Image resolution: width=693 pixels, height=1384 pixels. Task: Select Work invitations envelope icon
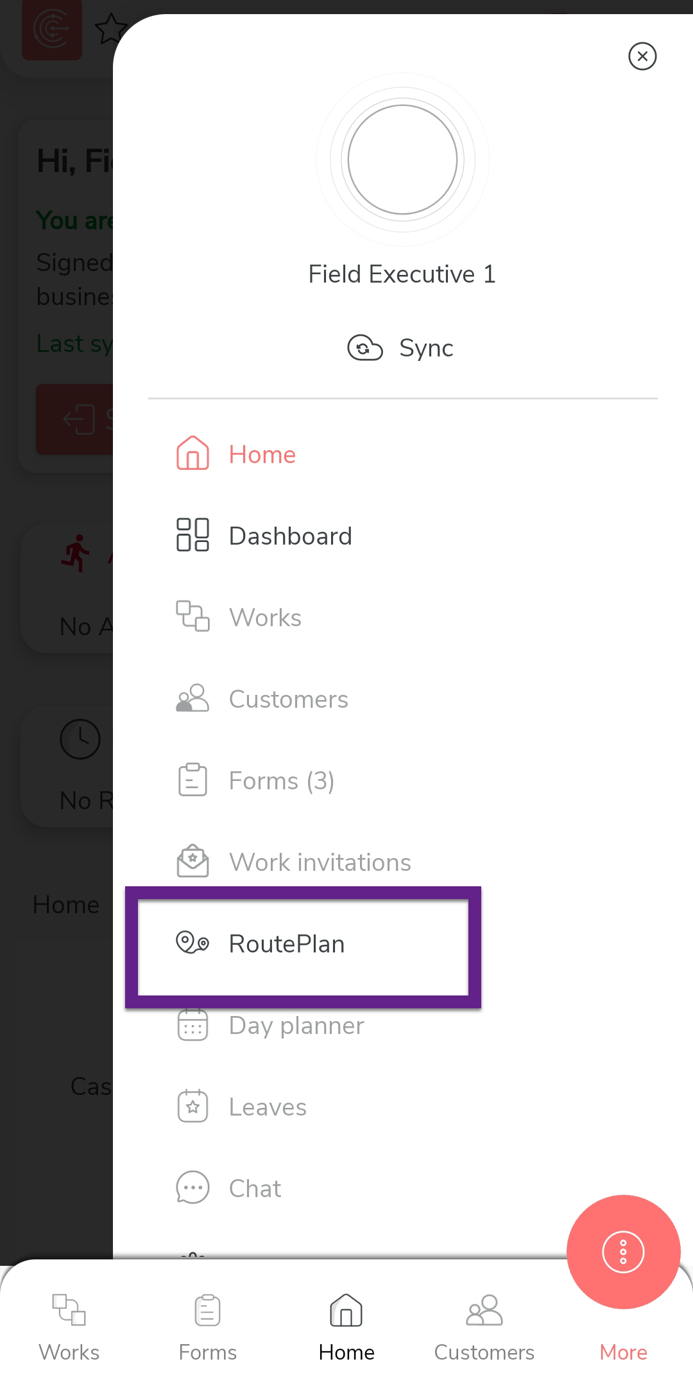pyautogui.click(x=193, y=862)
